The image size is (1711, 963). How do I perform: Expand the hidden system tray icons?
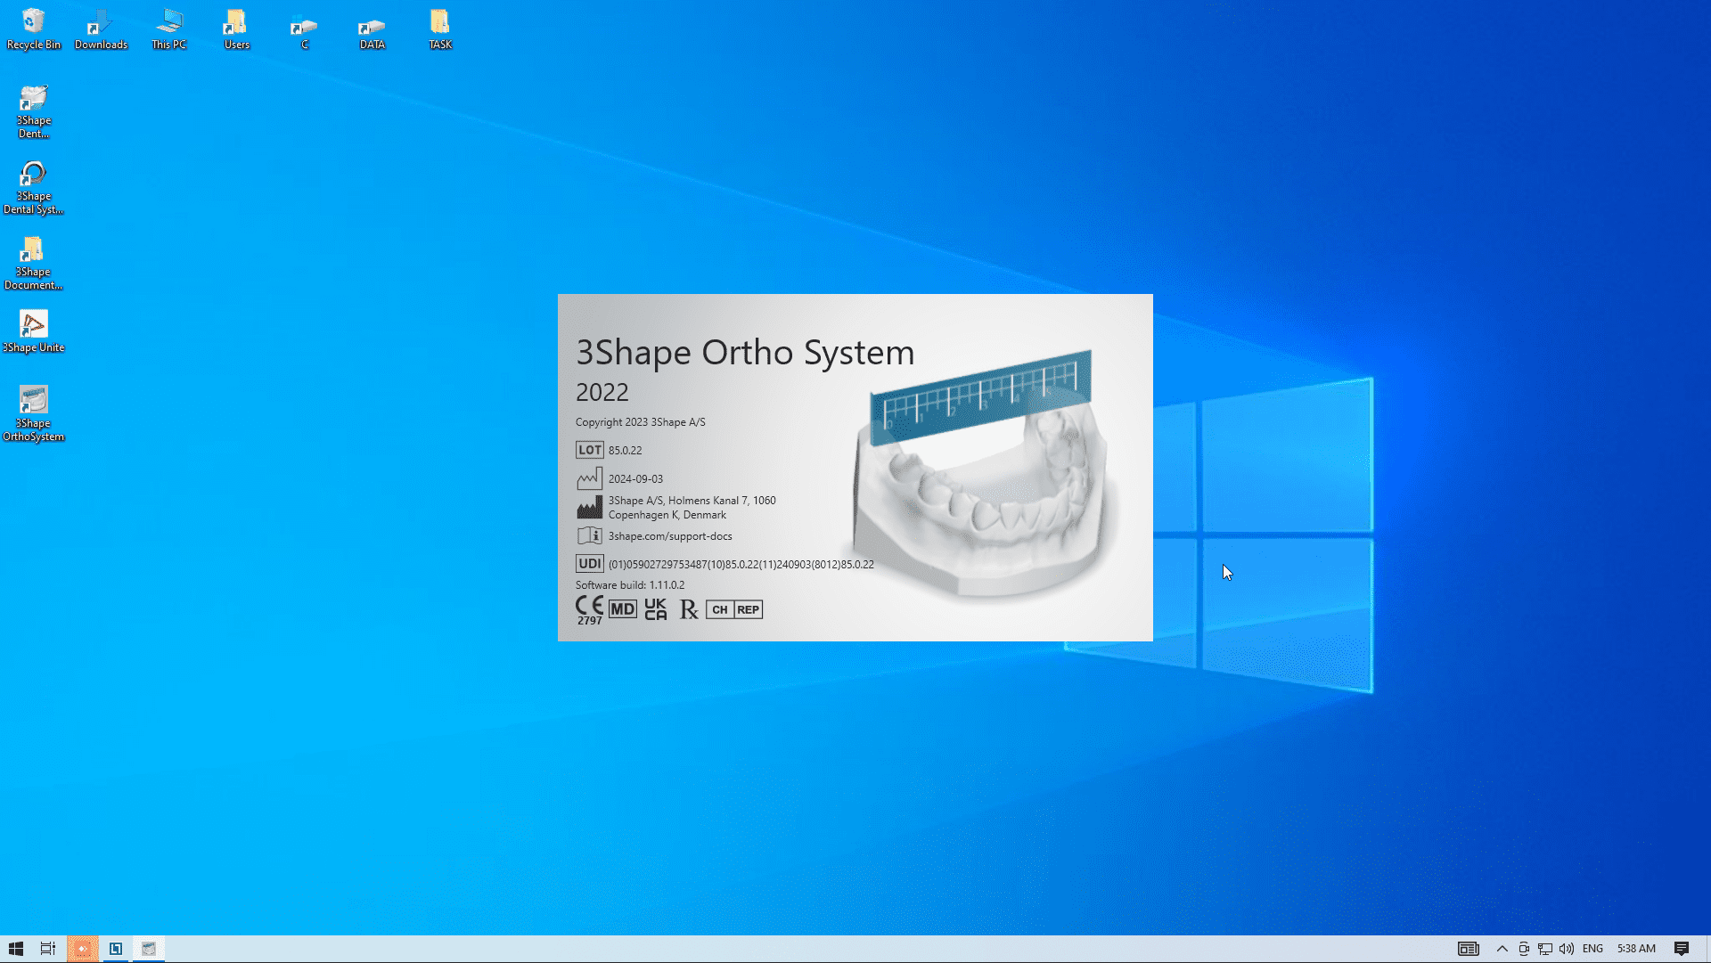1502,949
